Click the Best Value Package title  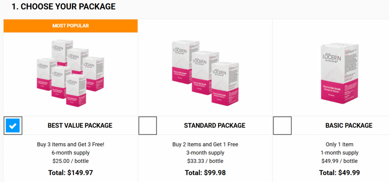pos(80,126)
